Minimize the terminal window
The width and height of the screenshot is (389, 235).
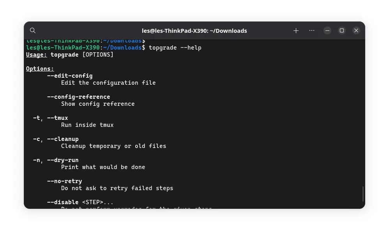327,30
